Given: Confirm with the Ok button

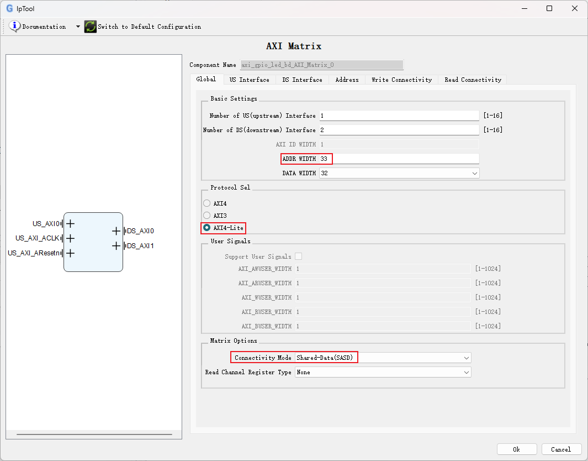Looking at the screenshot, I should click(517, 449).
